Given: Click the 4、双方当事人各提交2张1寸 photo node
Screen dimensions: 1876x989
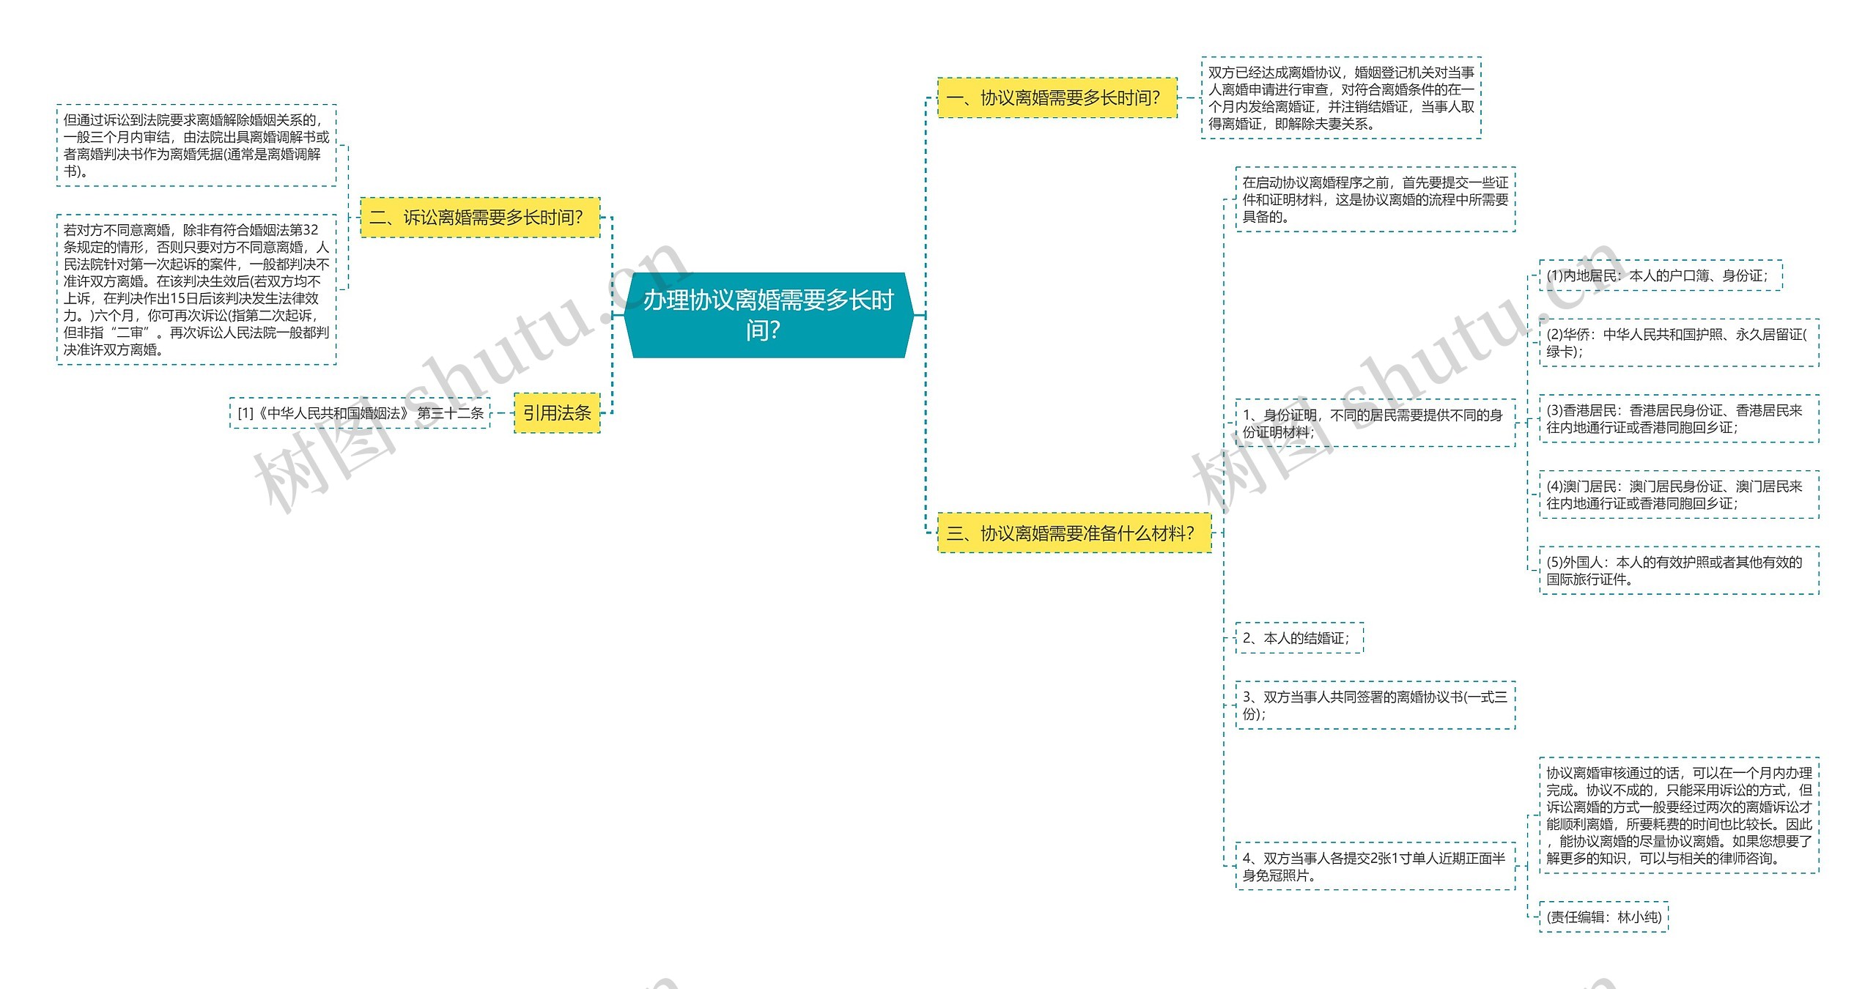Looking at the screenshot, I should click(x=1374, y=866).
